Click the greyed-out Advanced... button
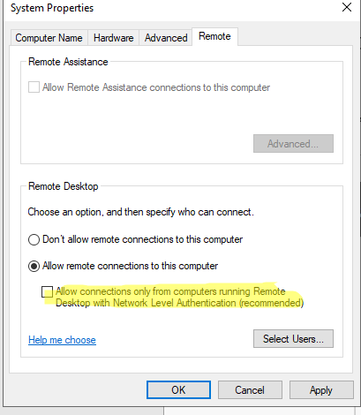 click(293, 144)
